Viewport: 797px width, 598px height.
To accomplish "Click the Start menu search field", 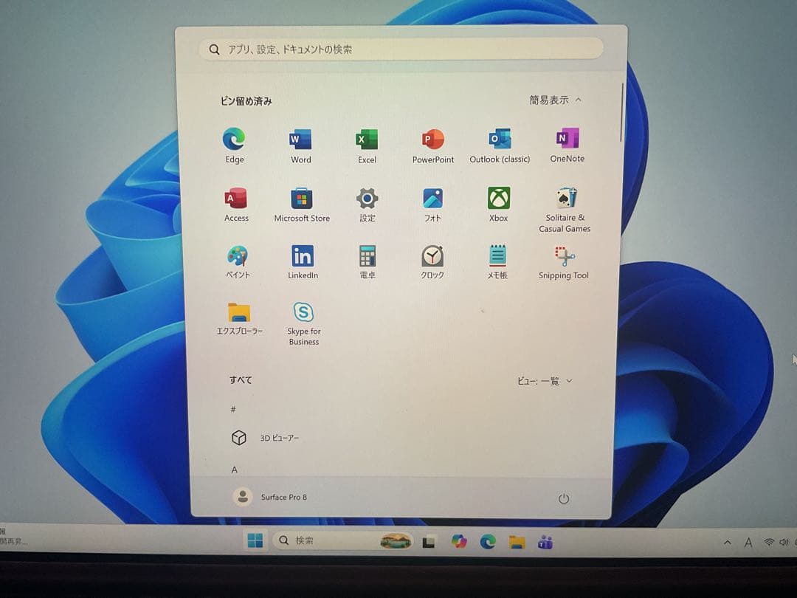I will point(401,49).
